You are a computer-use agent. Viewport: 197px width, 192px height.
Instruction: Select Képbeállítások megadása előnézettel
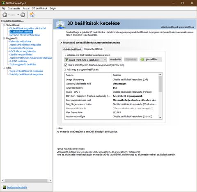point(27,28)
